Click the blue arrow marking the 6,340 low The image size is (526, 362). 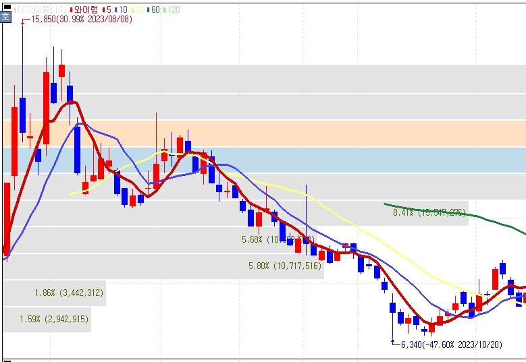[x=396, y=342]
